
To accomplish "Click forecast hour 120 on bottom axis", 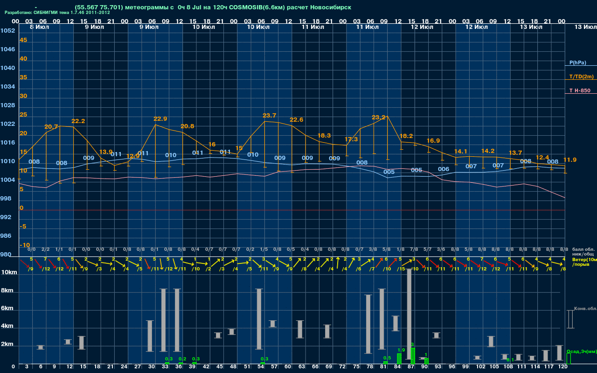I will point(563,367).
